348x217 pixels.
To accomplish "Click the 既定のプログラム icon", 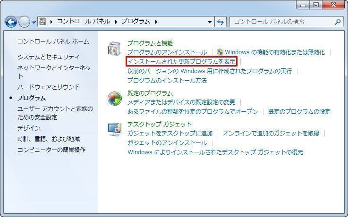I will [115, 98].
